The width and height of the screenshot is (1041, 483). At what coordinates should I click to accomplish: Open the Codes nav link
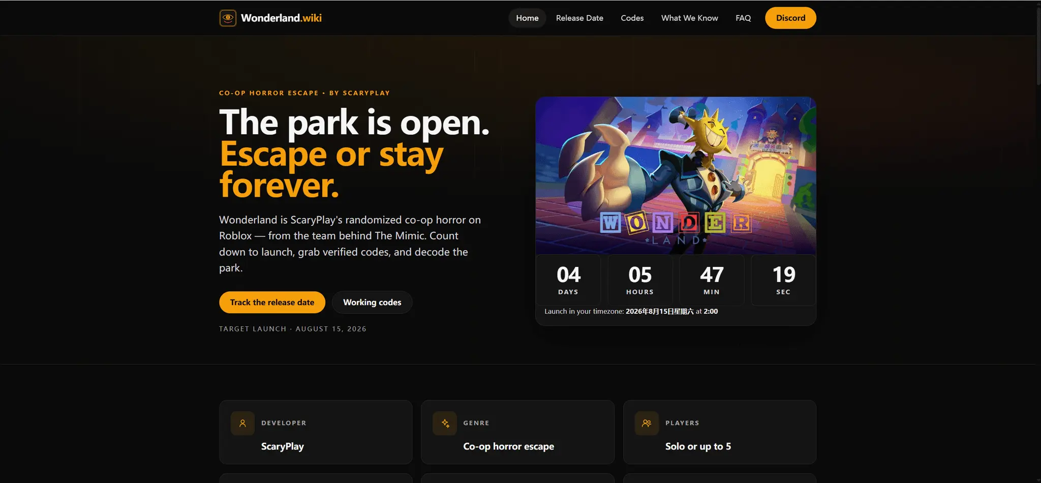tap(632, 18)
